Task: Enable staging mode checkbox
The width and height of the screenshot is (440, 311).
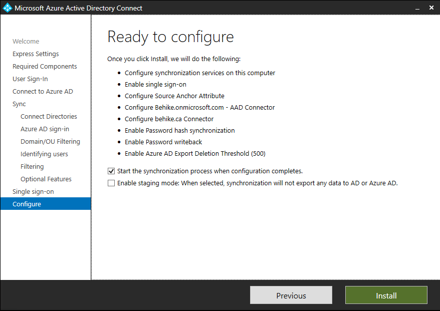Action: pos(111,183)
